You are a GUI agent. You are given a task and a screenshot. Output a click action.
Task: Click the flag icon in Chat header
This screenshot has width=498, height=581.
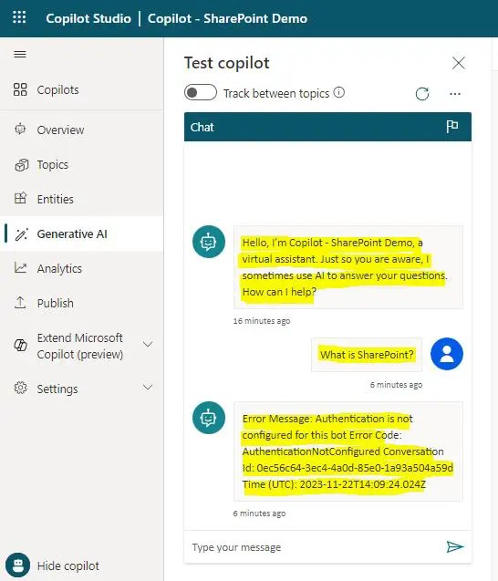tap(452, 127)
